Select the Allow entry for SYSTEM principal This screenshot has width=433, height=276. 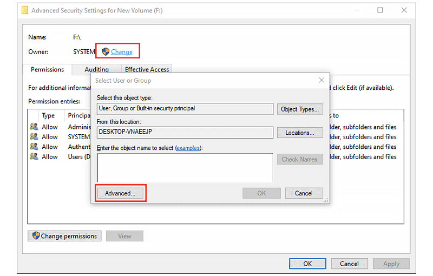tap(50, 137)
